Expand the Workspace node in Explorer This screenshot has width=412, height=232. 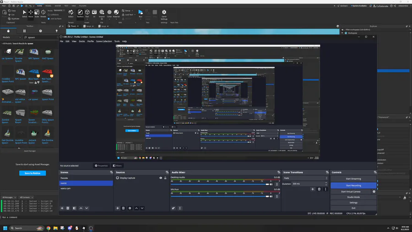point(342,33)
